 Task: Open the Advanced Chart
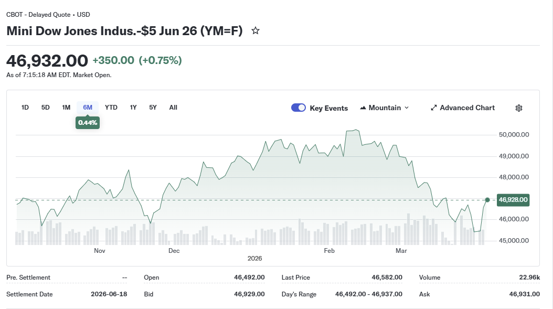tap(463, 107)
